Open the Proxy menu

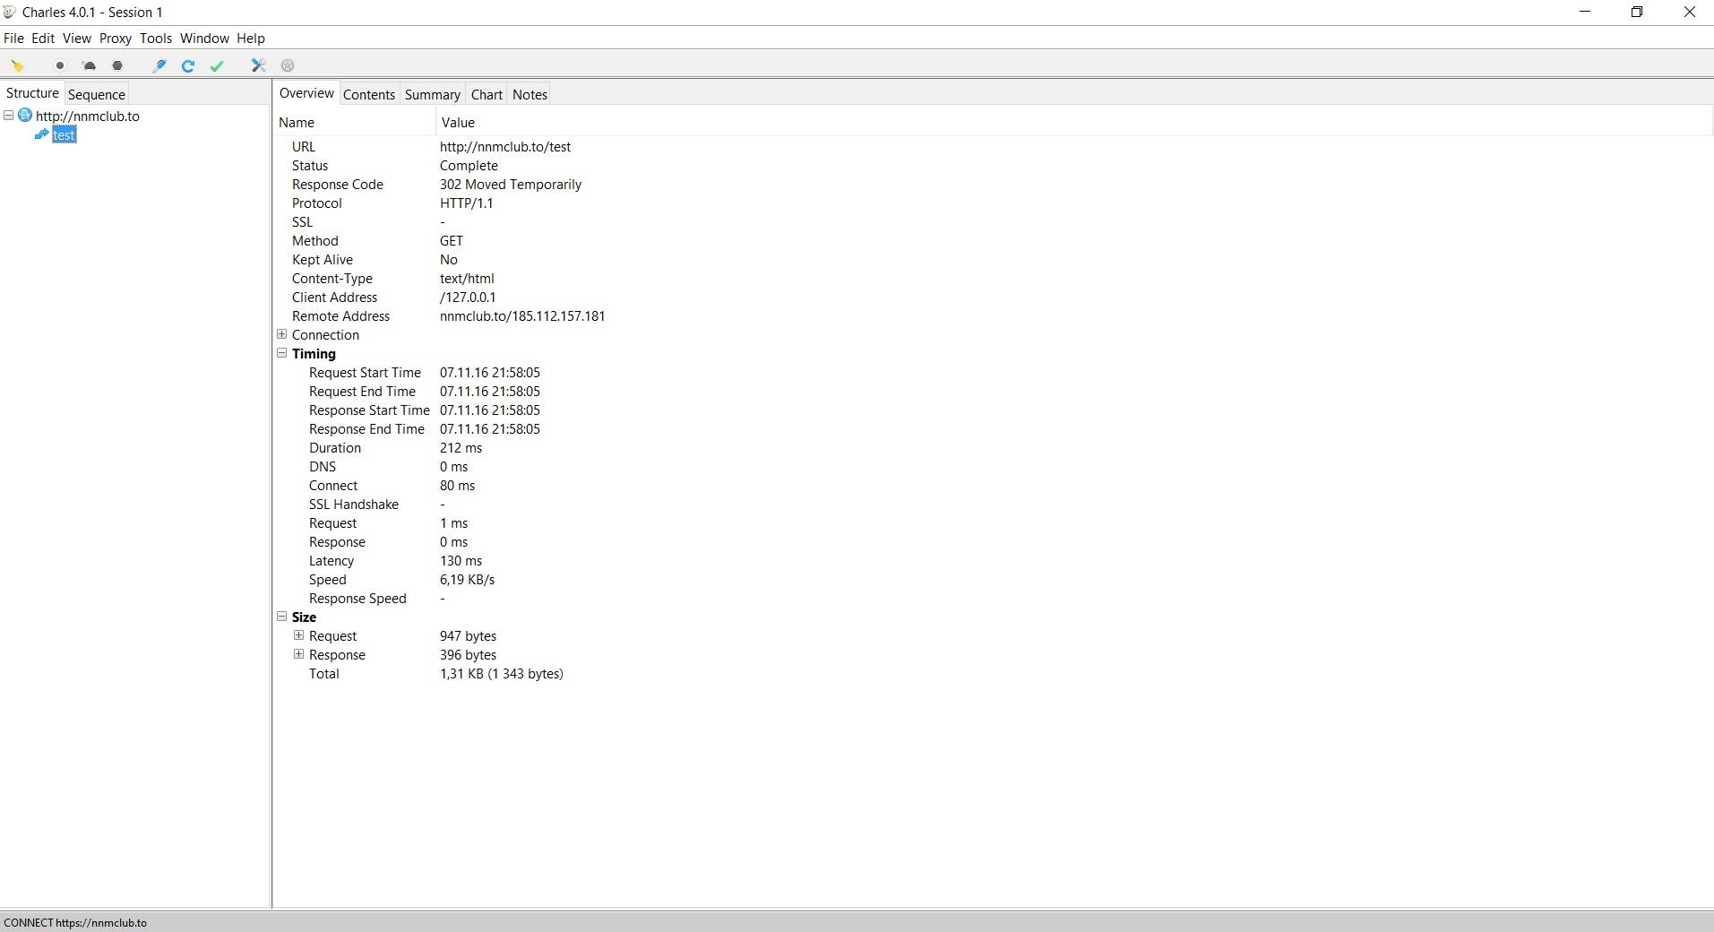(116, 39)
